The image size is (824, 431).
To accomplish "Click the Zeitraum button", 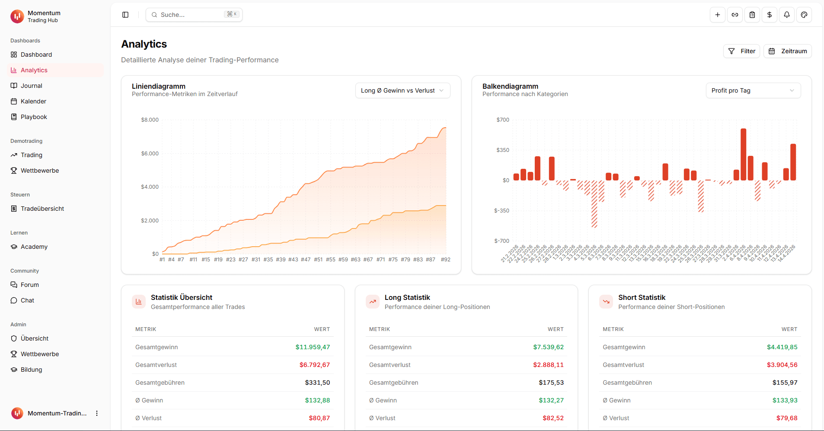I will (788, 51).
